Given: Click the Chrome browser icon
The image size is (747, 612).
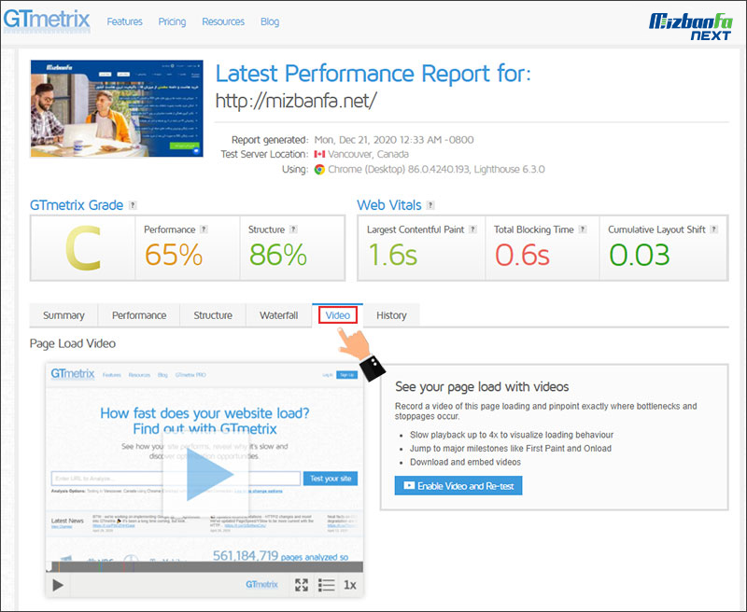Looking at the screenshot, I should point(319,170).
